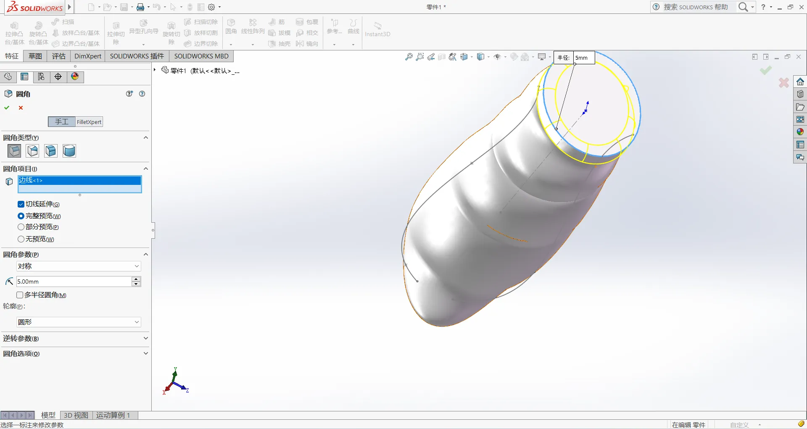
Task: Cancel the fillet with red X icon
Action: 21,108
